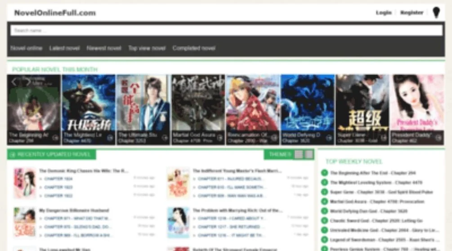Open The Ultimate Student cover card
452x251 pixels.
coord(143,109)
